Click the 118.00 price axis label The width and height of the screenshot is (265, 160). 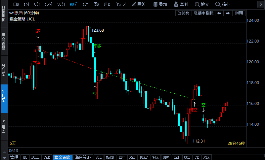(253, 82)
